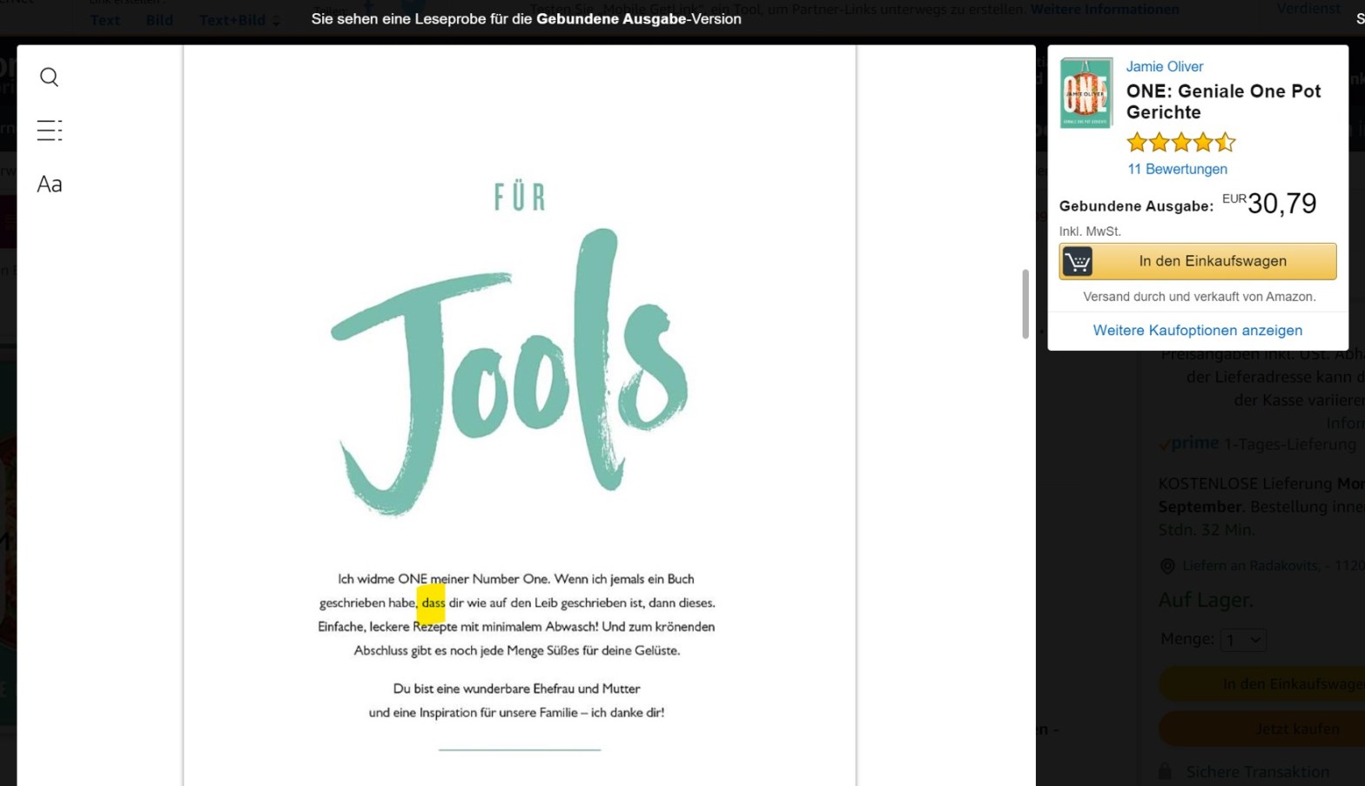Select the Text tab at top
1365x786 pixels.
(x=105, y=20)
